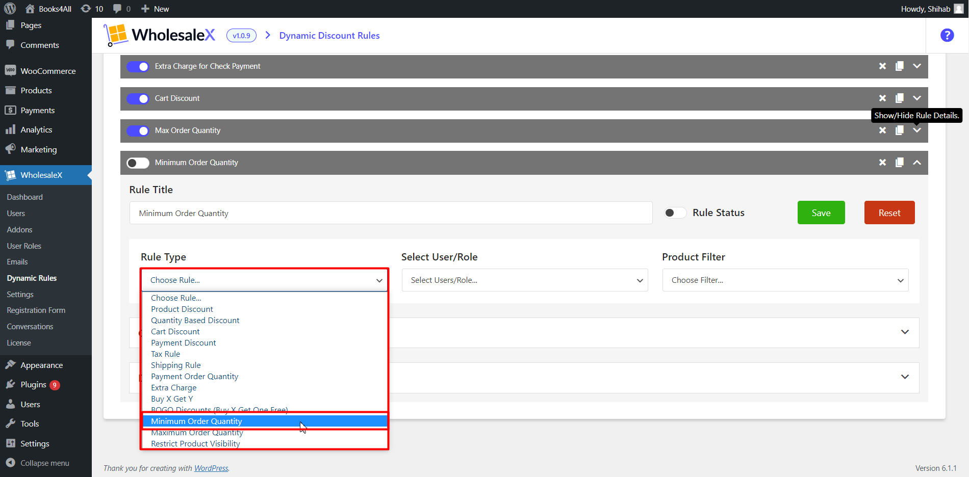Click the v1.0.9 version badge

click(241, 35)
